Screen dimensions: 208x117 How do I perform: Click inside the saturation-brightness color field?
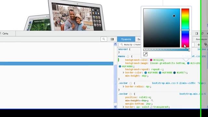point(162,28)
